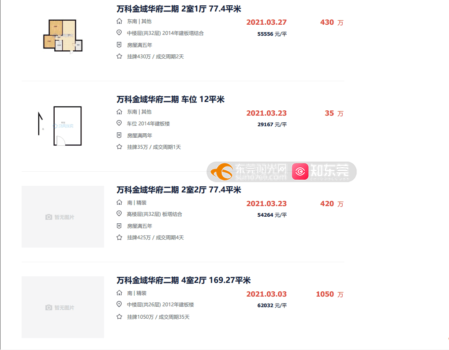449x350 pixels.
Task: Click the 东莞阳光网 orange logo watermark
Action: point(248,172)
